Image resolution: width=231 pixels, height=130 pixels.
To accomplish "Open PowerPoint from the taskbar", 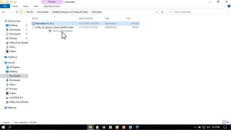I will pyautogui.click(x=124, y=127).
